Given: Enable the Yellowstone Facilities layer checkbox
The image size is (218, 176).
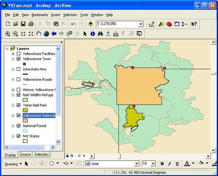Looking at the screenshot, I should click(19, 54).
